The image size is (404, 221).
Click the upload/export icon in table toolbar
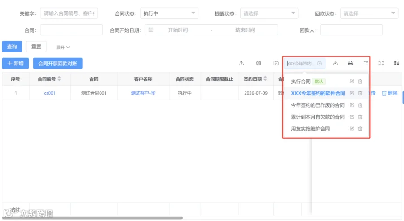click(241, 63)
